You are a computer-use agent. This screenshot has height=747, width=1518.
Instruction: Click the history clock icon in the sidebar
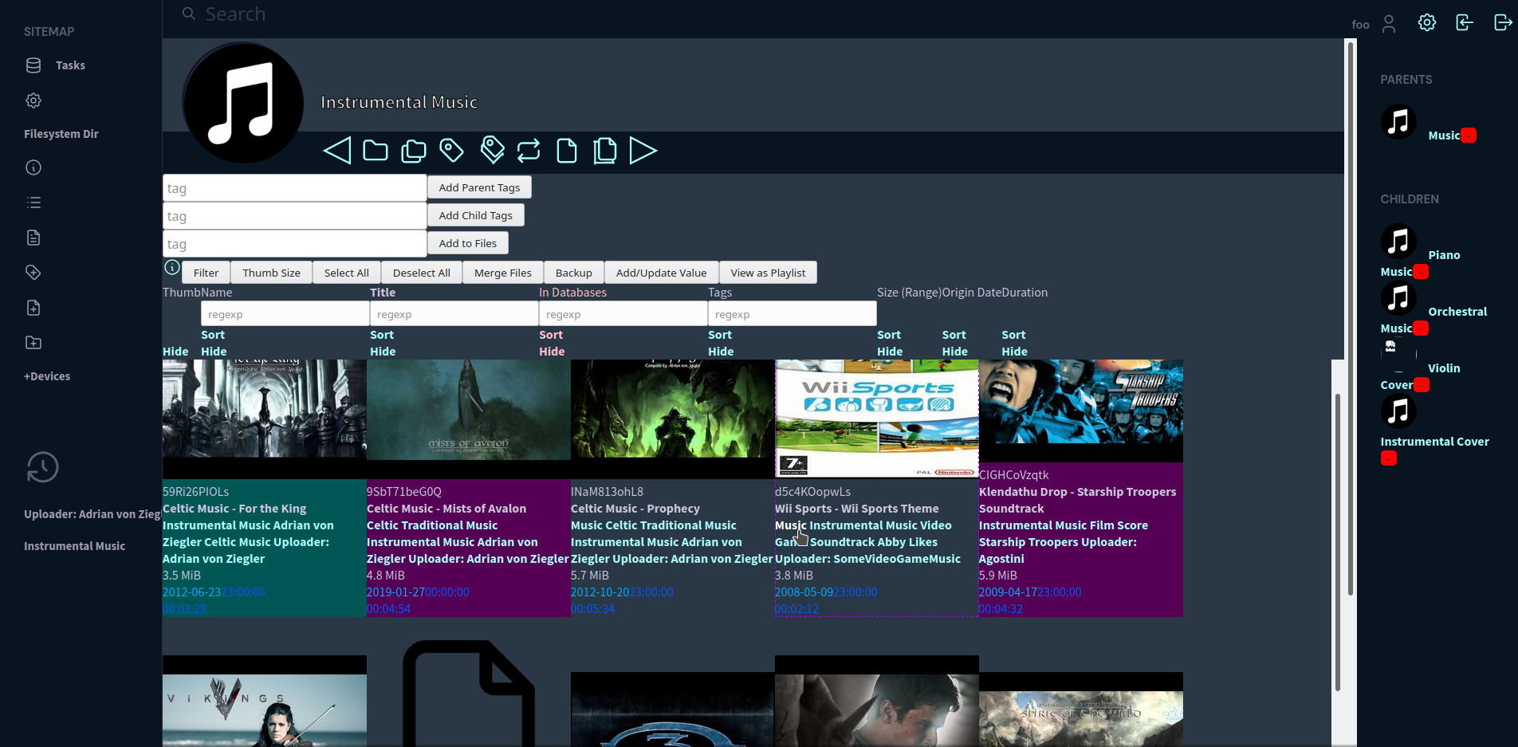click(x=42, y=467)
